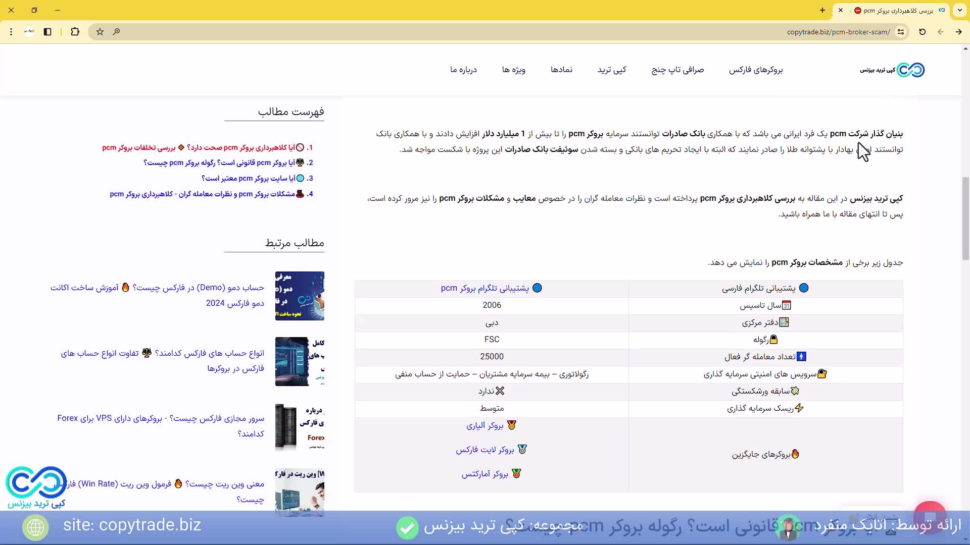Select the نمادها menu item

(x=562, y=70)
